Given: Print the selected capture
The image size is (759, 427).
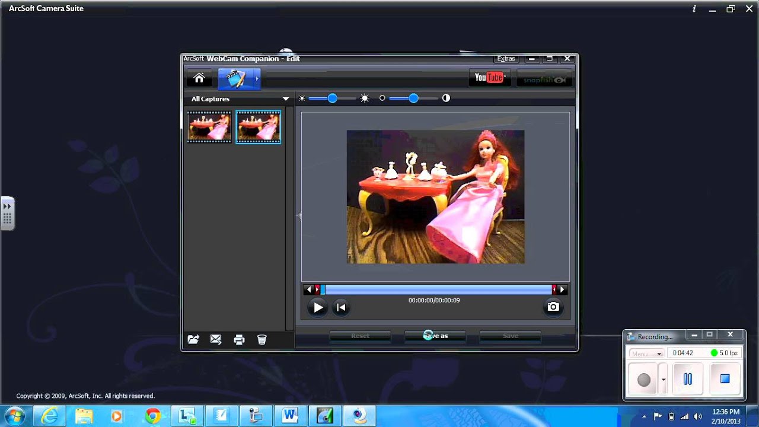Looking at the screenshot, I should point(239,339).
